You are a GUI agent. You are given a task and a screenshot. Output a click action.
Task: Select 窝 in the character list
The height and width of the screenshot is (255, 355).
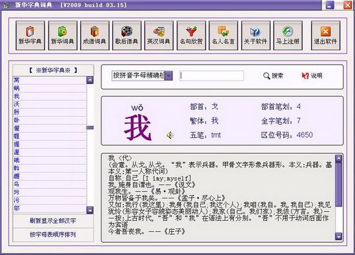point(50,80)
